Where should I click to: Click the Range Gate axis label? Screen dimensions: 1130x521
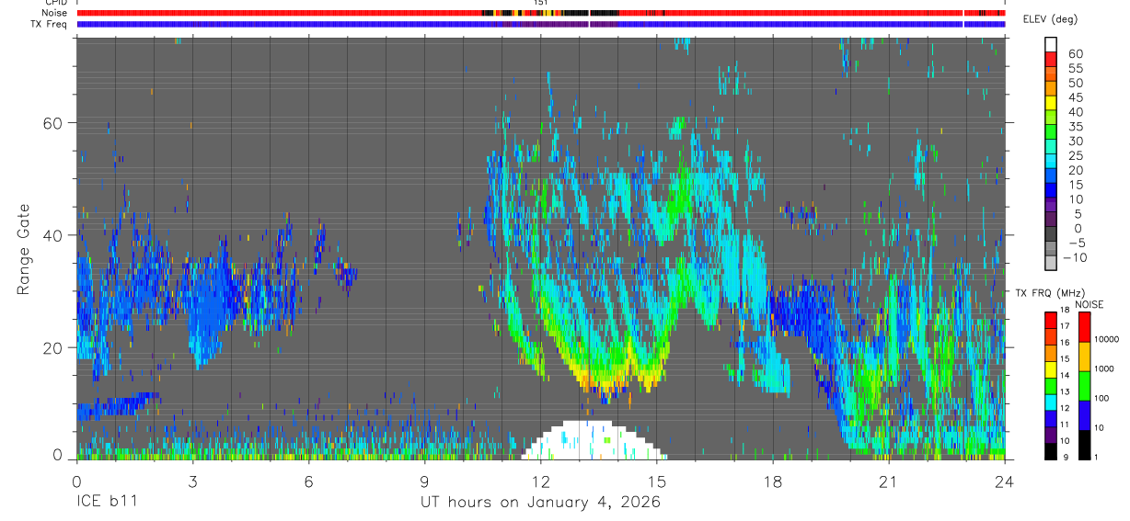pos(24,249)
